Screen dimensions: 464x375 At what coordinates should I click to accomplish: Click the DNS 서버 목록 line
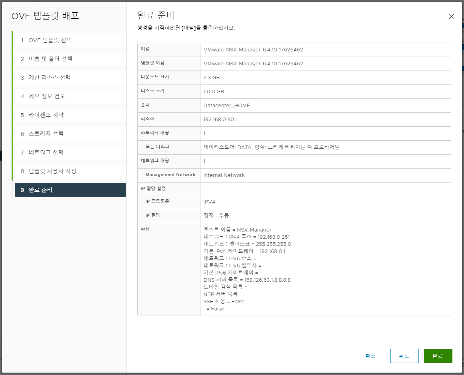(x=247, y=280)
